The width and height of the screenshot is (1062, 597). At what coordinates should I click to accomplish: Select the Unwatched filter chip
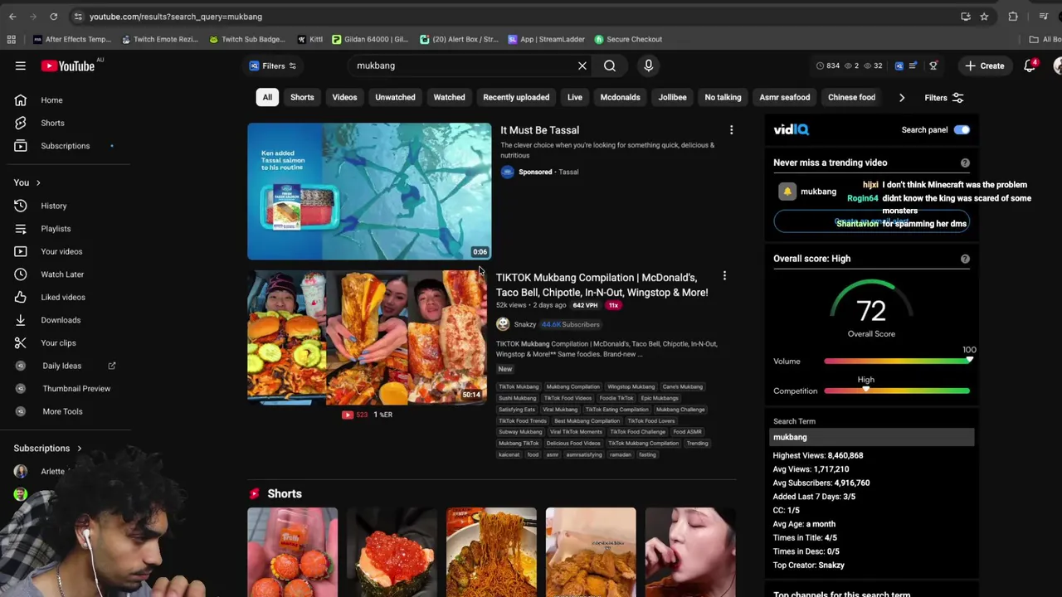pyautogui.click(x=395, y=98)
